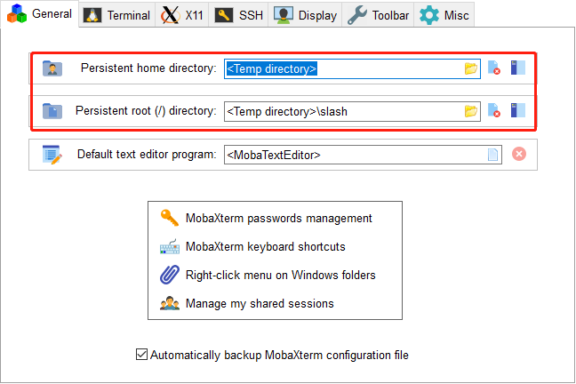This screenshot has width=576, height=384.
Task: Configure Right-click menu on Windows folders
Action: click(268, 276)
